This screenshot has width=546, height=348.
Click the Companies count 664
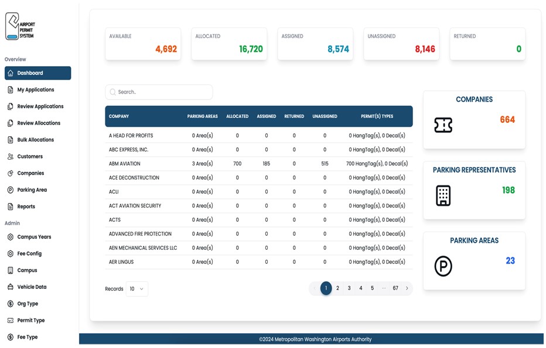pyautogui.click(x=507, y=119)
